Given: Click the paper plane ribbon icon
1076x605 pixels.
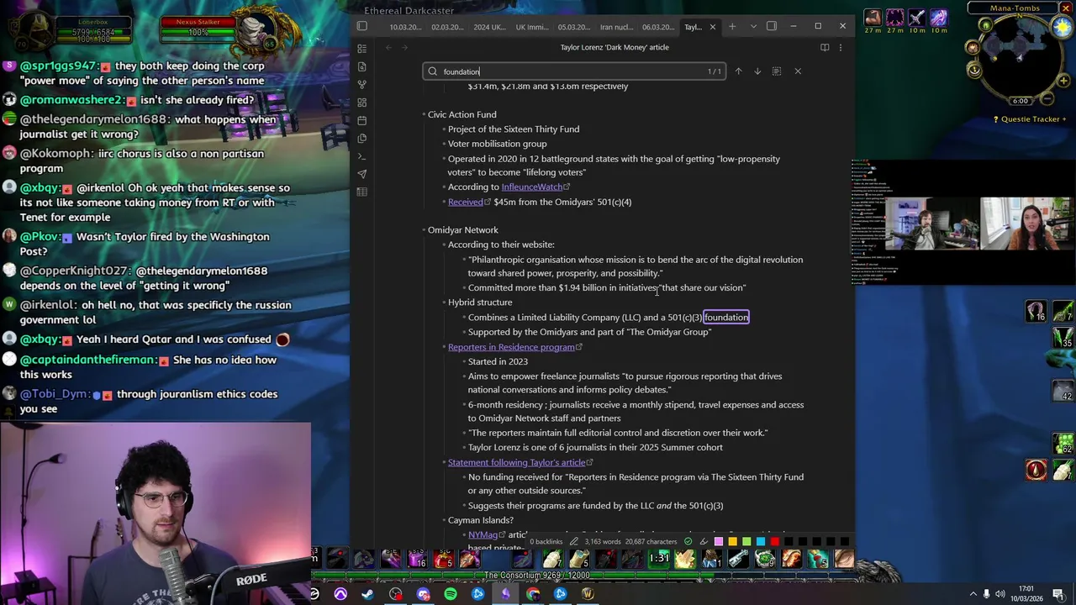Looking at the screenshot, I should point(361,174).
